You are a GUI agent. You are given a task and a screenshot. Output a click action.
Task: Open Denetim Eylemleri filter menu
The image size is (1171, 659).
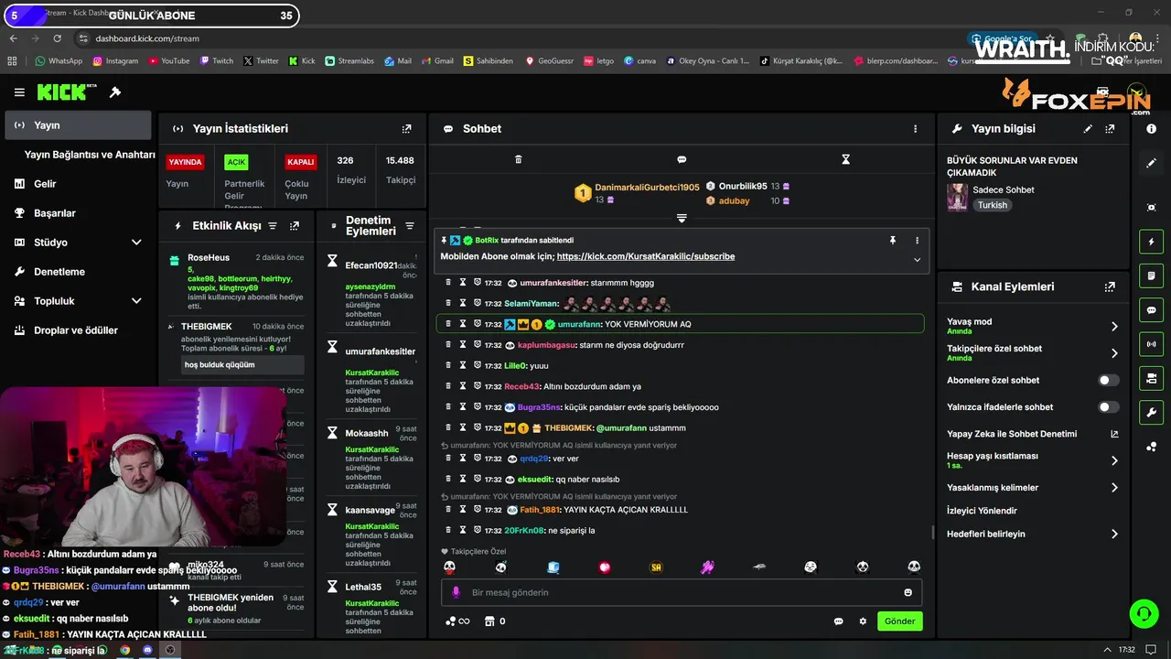pos(410,226)
